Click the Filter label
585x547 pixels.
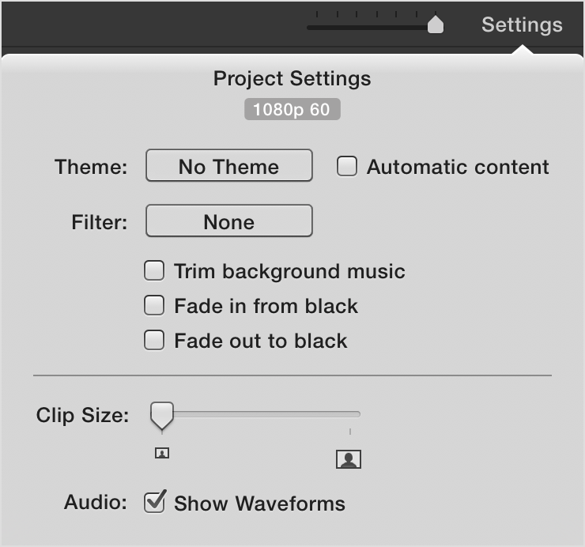pyautogui.click(x=98, y=222)
